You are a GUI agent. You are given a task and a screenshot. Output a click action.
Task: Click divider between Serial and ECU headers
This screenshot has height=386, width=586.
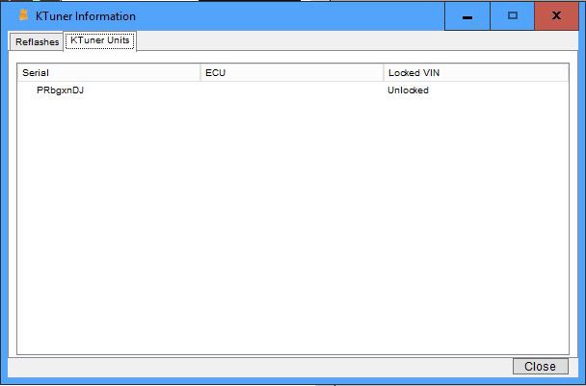tap(200, 72)
